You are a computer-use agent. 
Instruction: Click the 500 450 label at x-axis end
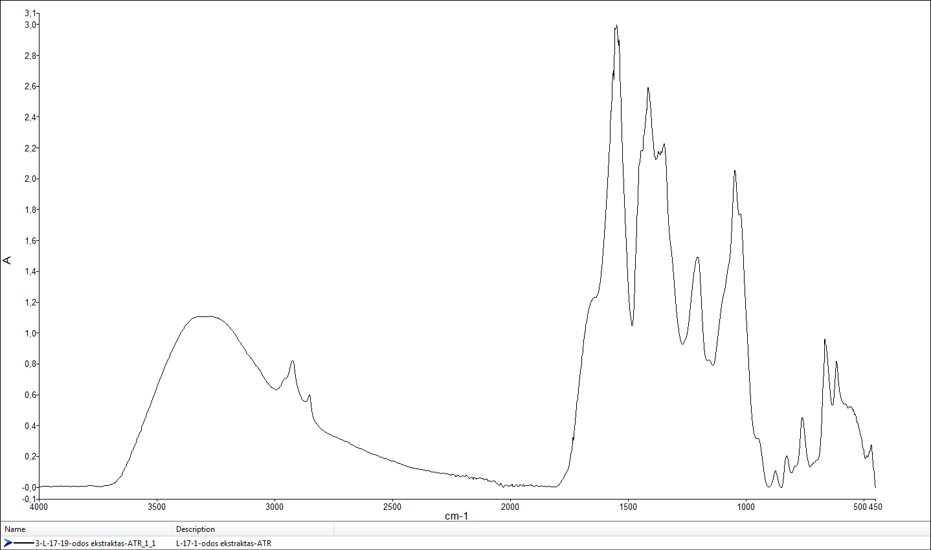point(867,507)
